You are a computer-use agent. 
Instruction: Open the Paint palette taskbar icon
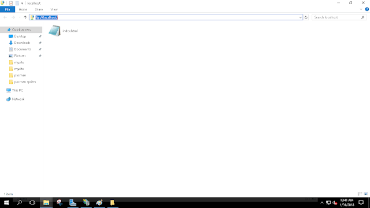(x=99, y=203)
